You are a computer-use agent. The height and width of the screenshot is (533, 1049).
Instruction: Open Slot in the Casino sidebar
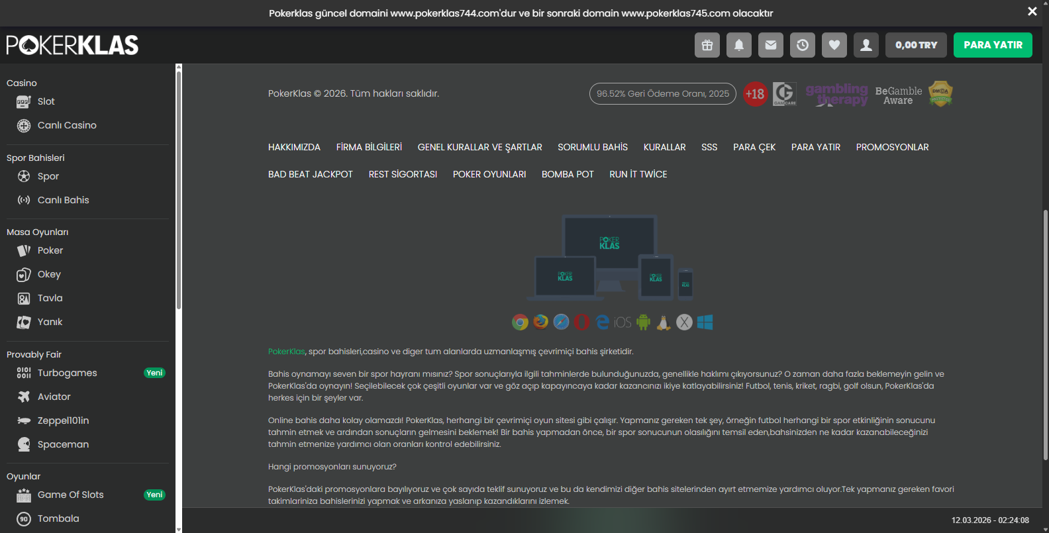point(46,101)
